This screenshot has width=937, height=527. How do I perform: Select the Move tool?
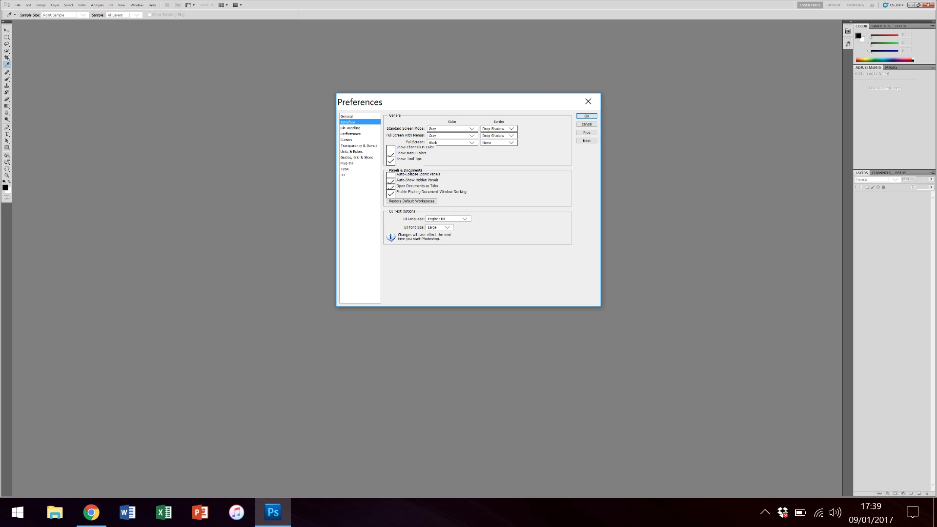(7, 30)
